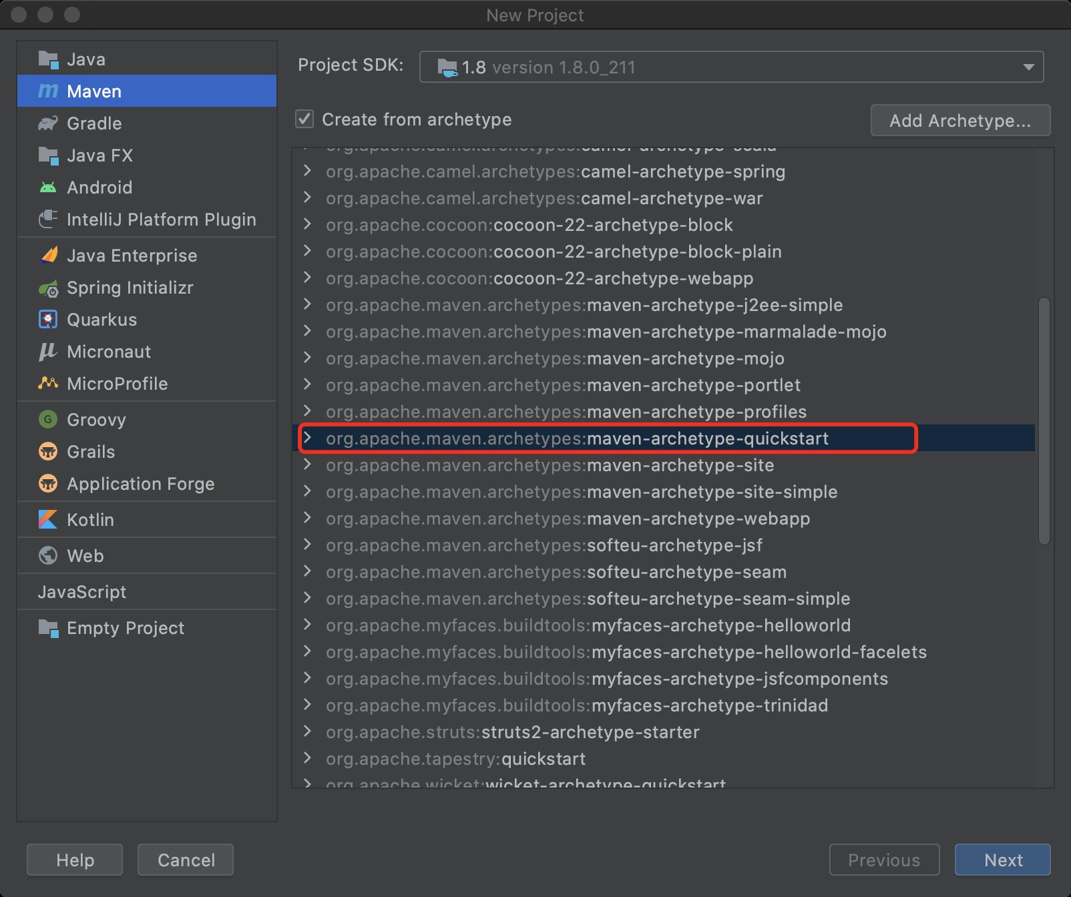Select Gradle project type label

[94, 123]
